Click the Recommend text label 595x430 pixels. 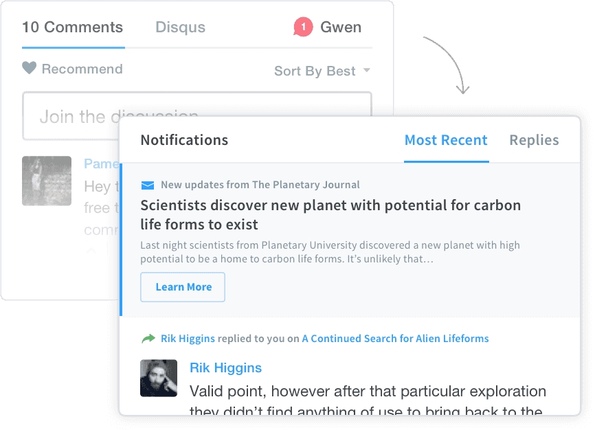82,69
